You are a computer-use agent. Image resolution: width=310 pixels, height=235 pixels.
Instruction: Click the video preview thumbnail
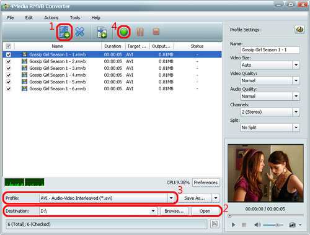265,173
